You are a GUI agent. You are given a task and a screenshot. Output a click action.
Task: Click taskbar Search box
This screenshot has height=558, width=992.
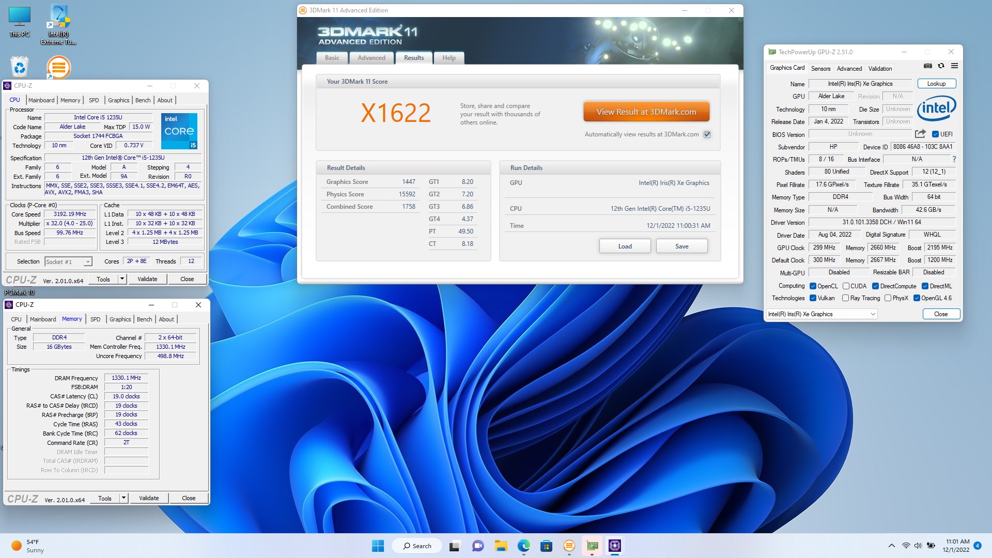416,546
